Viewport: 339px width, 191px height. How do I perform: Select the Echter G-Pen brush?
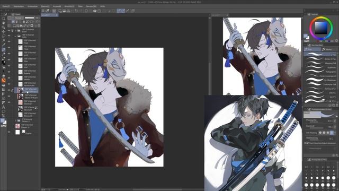tap(320, 59)
